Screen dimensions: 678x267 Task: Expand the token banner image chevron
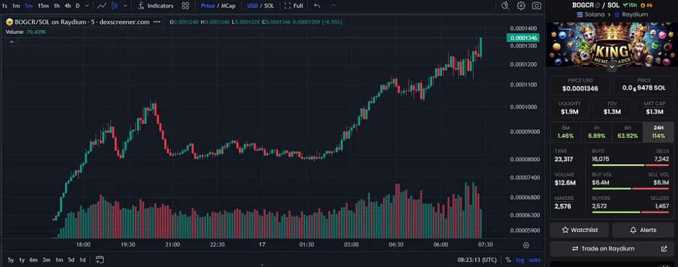[612, 67]
